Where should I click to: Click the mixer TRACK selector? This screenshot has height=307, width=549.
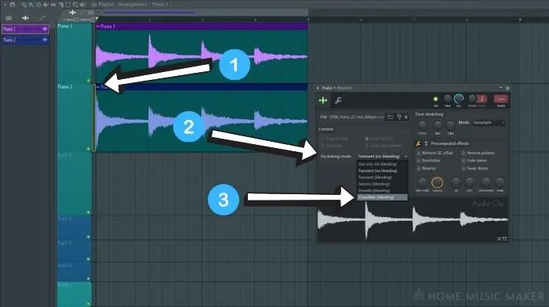501,99
